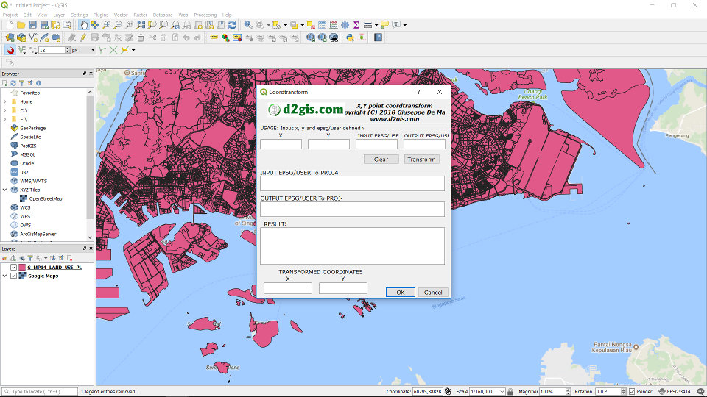Uncheck the Google Maps layer checkbox
Viewport: 707px width, 397px height.
tap(13, 276)
